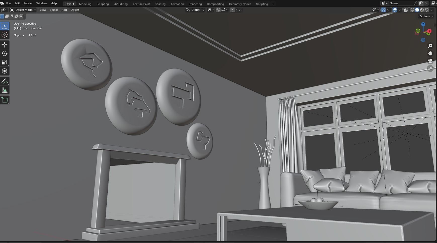Toggle show overlays button
Viewport: 437px width, 243px height.
[395, 10]
